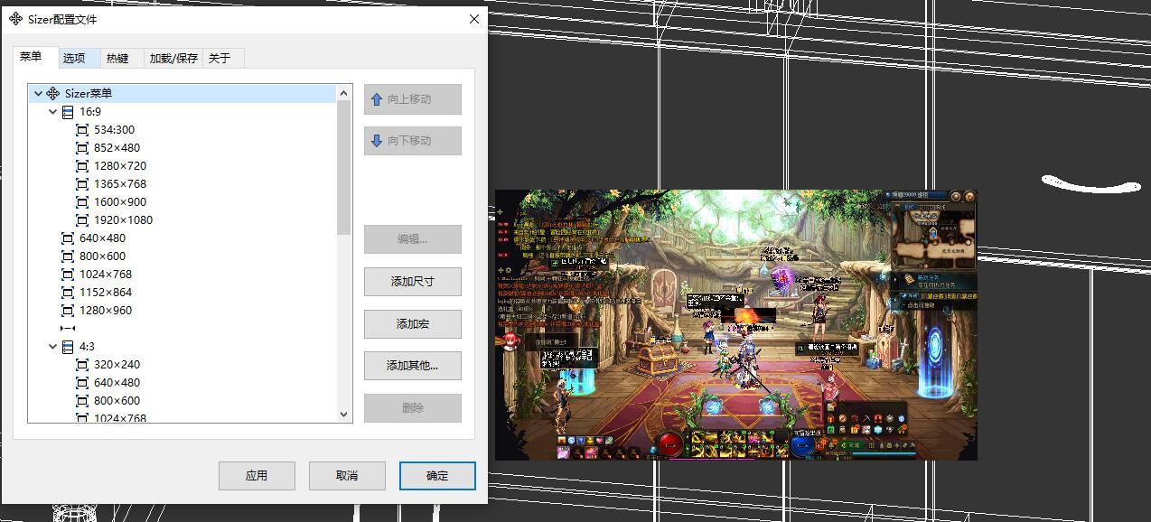Select the 534:300 size entry
This screenshot has height=522, width=1151.
[114, 130]
